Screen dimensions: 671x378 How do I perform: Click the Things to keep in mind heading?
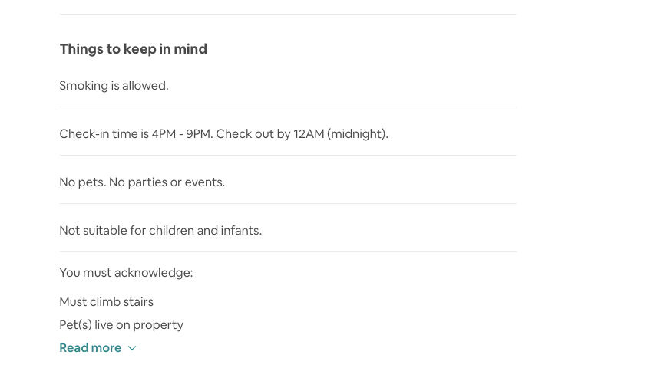click(x=133, y=49)
